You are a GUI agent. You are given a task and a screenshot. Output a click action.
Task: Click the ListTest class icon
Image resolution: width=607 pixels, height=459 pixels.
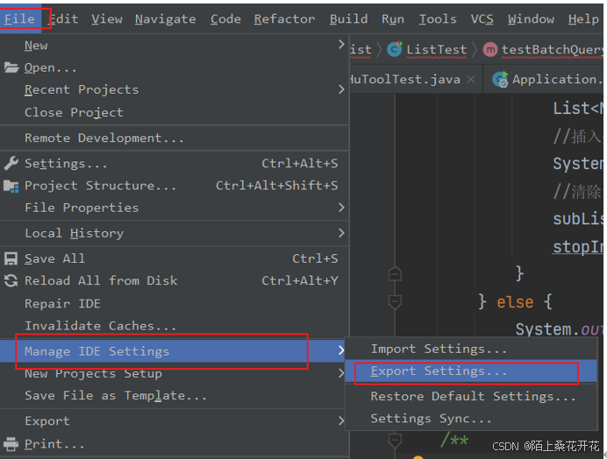(x=395, y=49)
